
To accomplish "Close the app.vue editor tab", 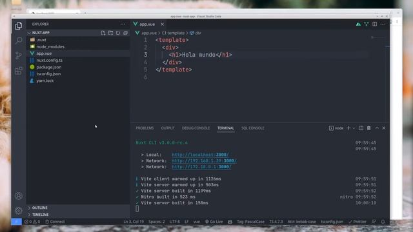I will [x=162, y=24].
